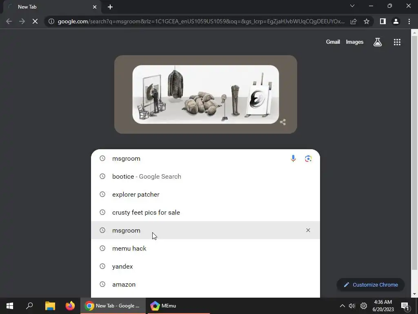Open Google Images link
Image resolution: width=418 pixels, height=314 pixels.
355,42
